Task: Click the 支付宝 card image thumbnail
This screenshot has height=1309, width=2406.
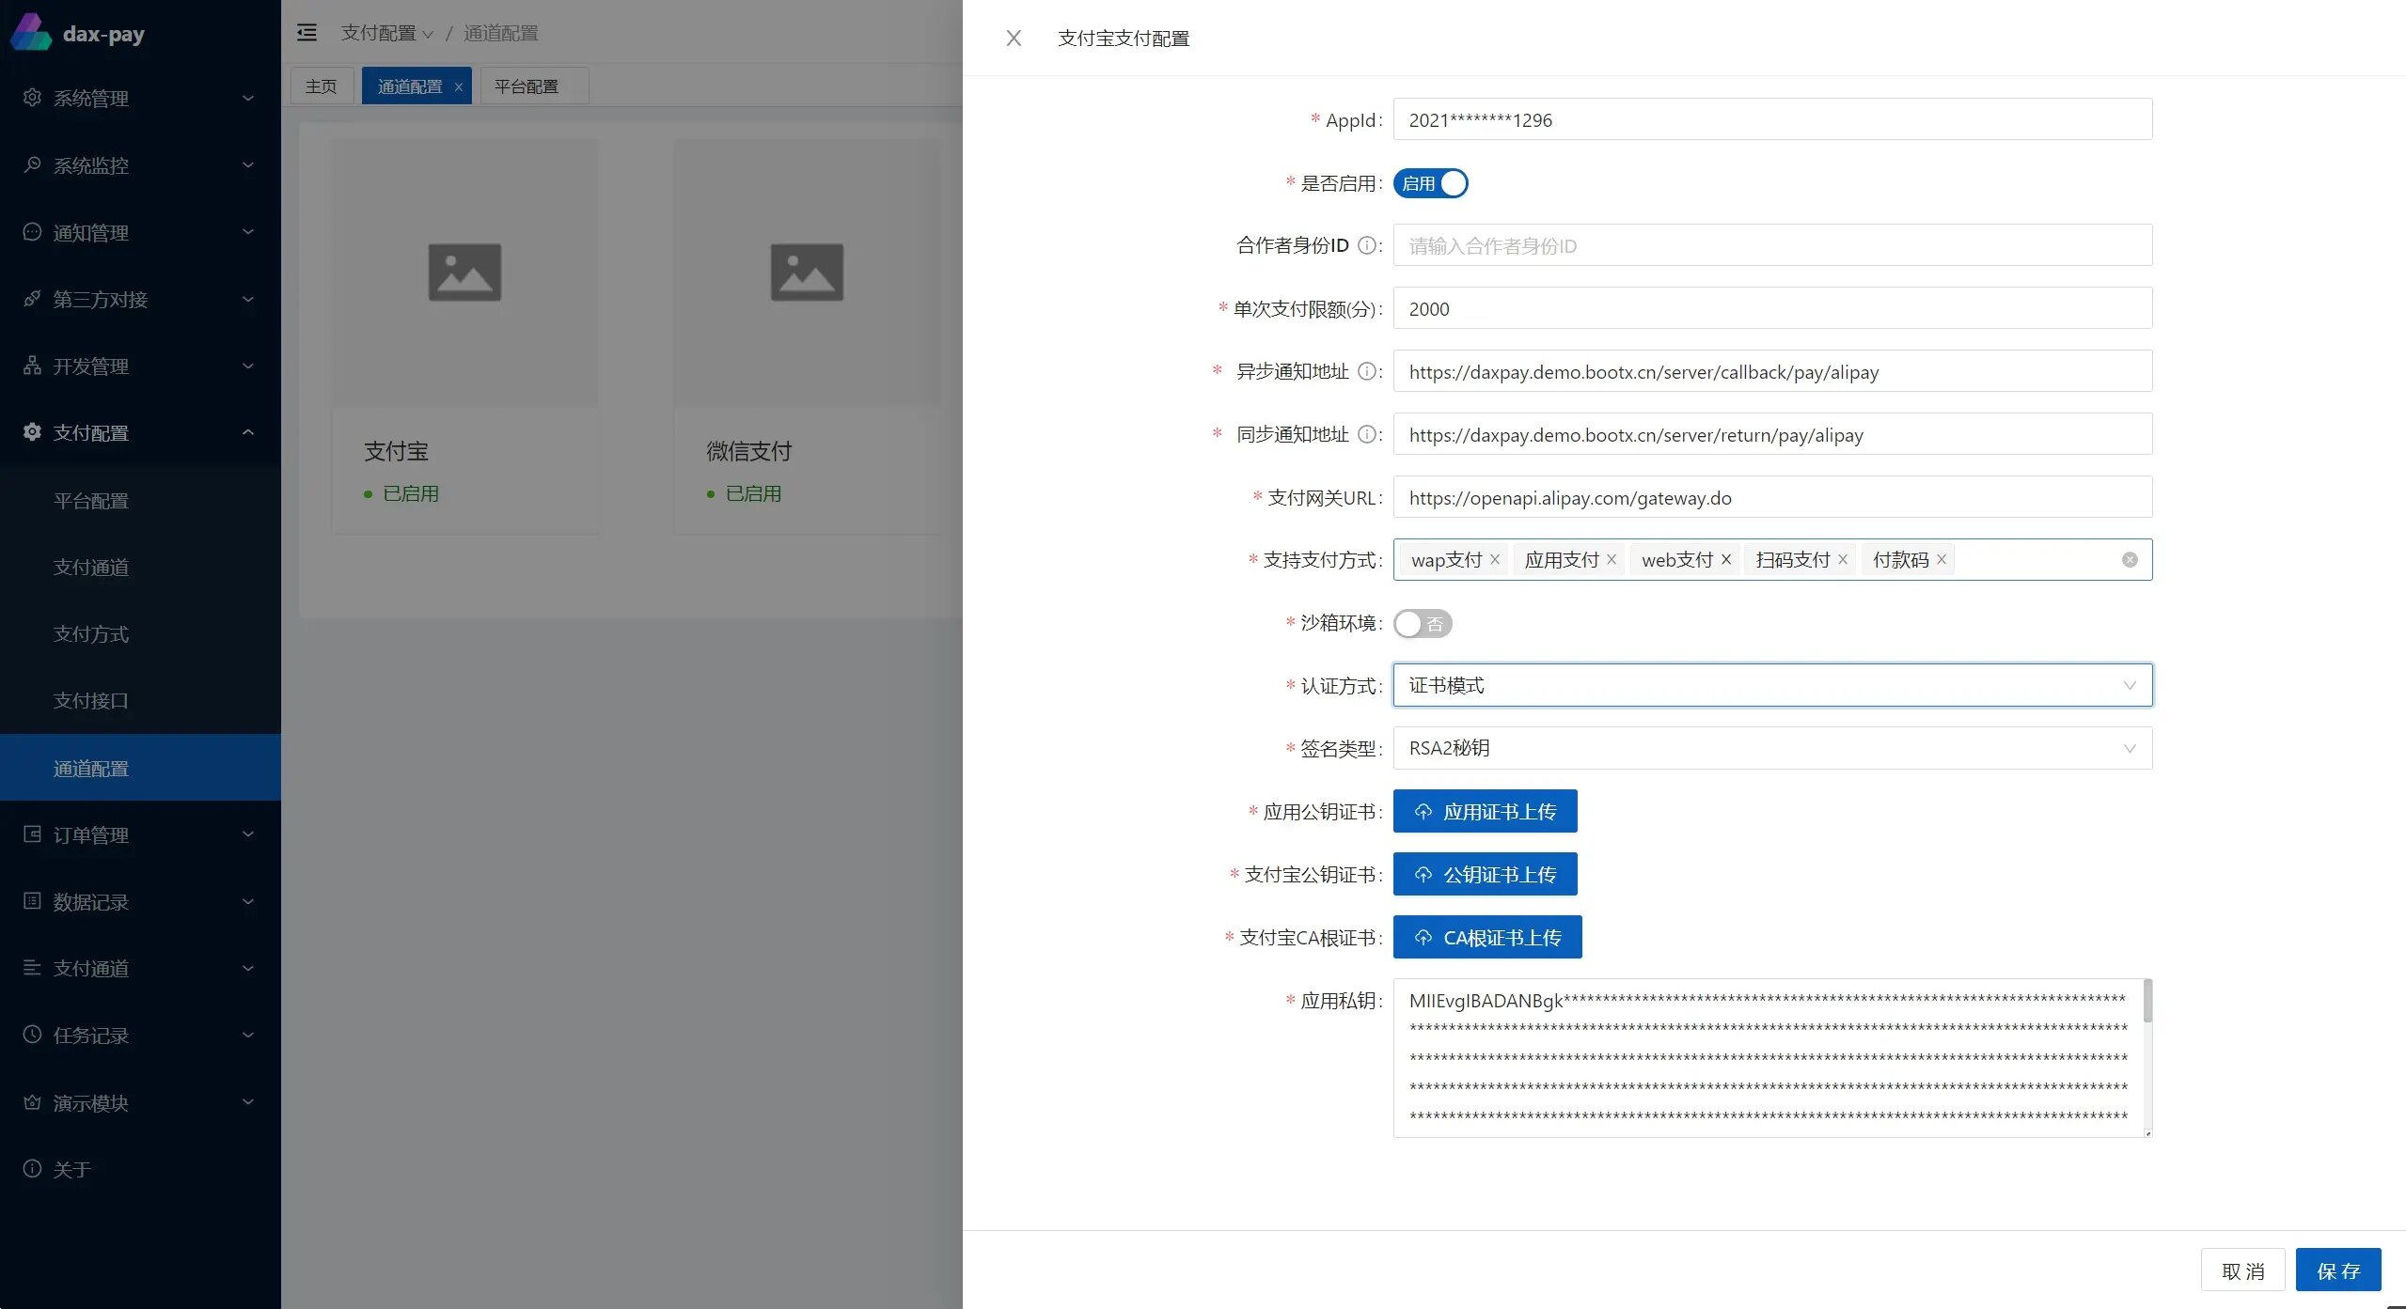Action: coord(464,273)
